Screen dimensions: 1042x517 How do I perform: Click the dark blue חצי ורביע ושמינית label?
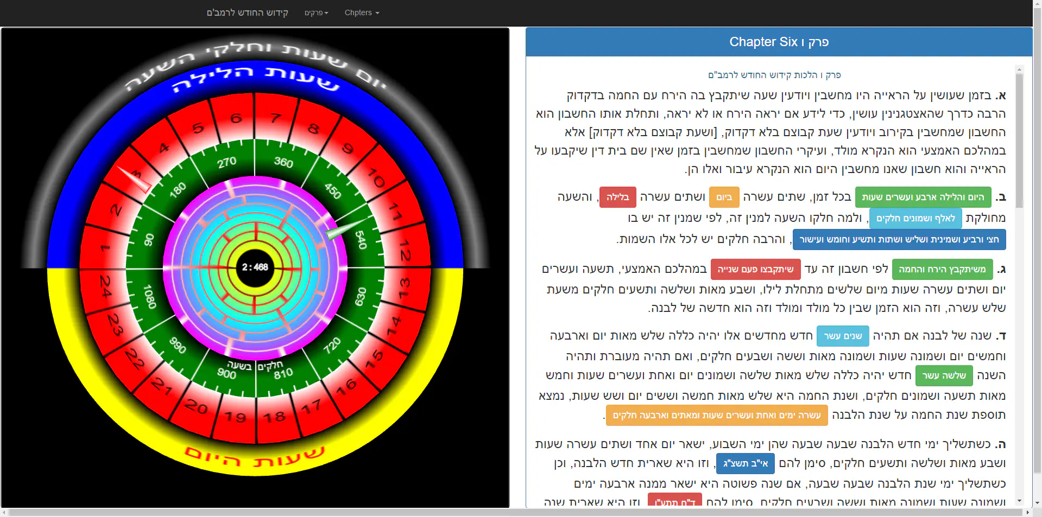(899, 239)
